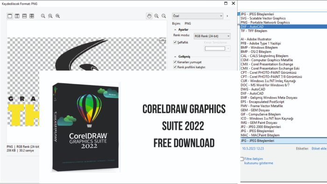Choose CGM - Computer Graphics Metafile
This screenshot has height=184, width=327.
point(267,60)
